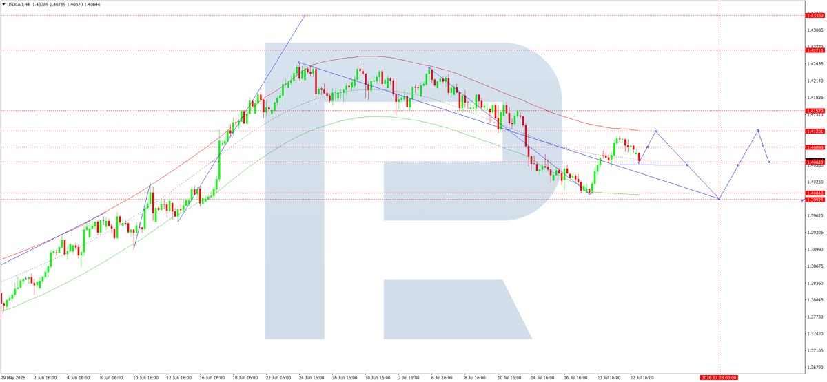Click the 1.41201 red price level label
The height and width of the screenshot is (382, 827).
click(x=816, y=131)
